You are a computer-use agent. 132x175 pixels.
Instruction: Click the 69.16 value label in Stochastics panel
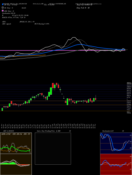click(128, 142)
